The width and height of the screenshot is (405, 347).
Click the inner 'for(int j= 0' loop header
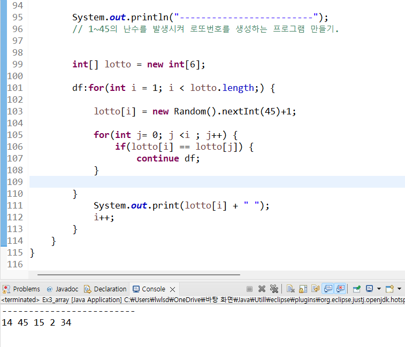(x=165, y=135)
